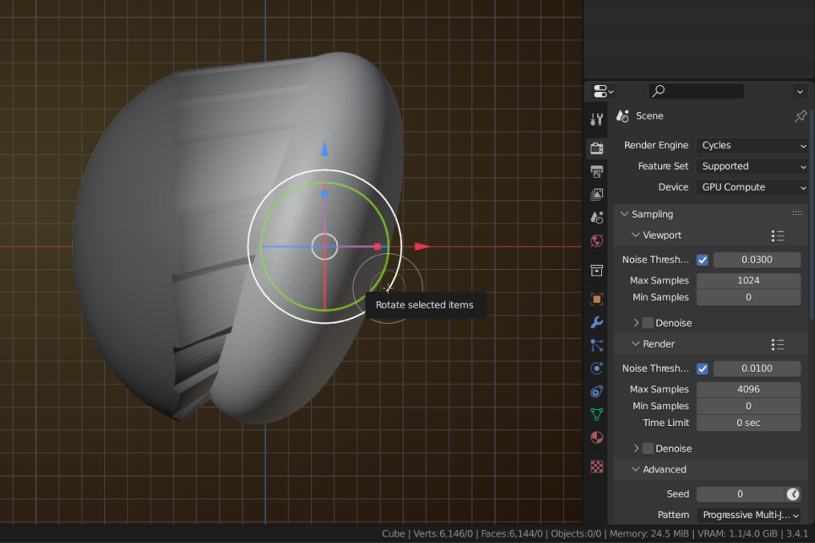Image resolution: width=815 pixels, height=543 pixels.
Task: Click the Scene label in properties header
Action: coord(649,116)
